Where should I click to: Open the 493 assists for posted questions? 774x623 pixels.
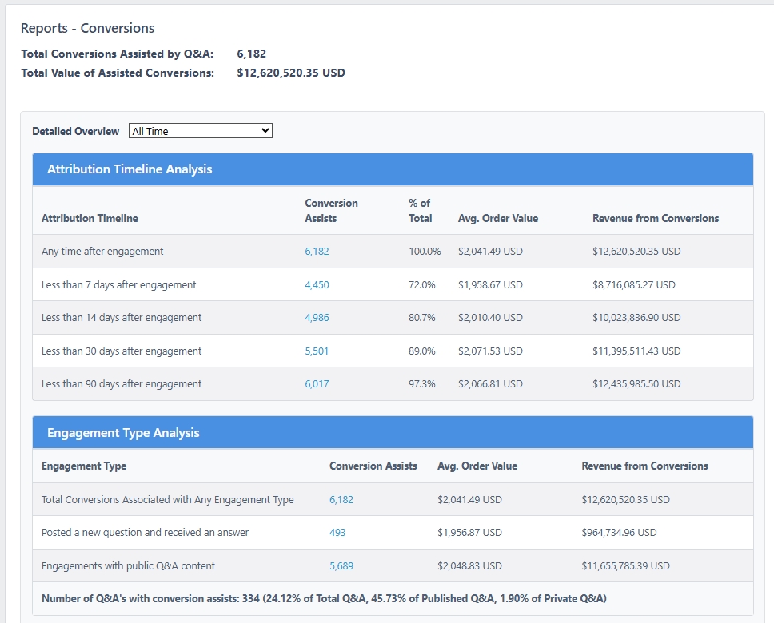click(337, 533)
